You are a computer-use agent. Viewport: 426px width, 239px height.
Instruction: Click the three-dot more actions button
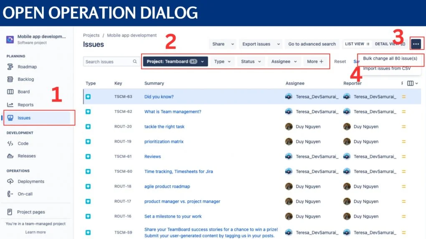(416, 44)
